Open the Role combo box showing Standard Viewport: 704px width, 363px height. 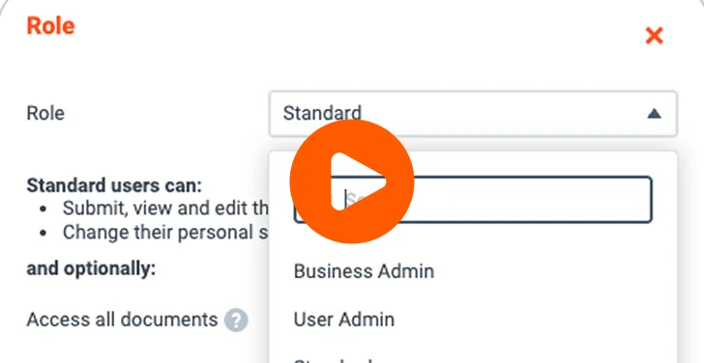coord(473,114)
